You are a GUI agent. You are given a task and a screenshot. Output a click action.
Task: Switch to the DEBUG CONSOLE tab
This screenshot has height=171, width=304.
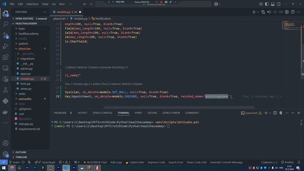coord(102,113)
